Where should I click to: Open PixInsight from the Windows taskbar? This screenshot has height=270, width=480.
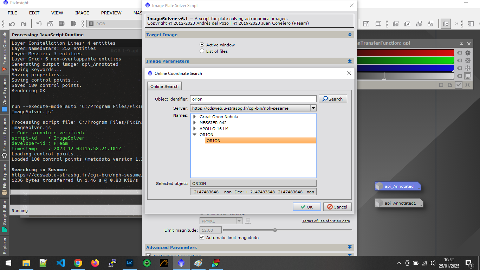coord(181,263)
